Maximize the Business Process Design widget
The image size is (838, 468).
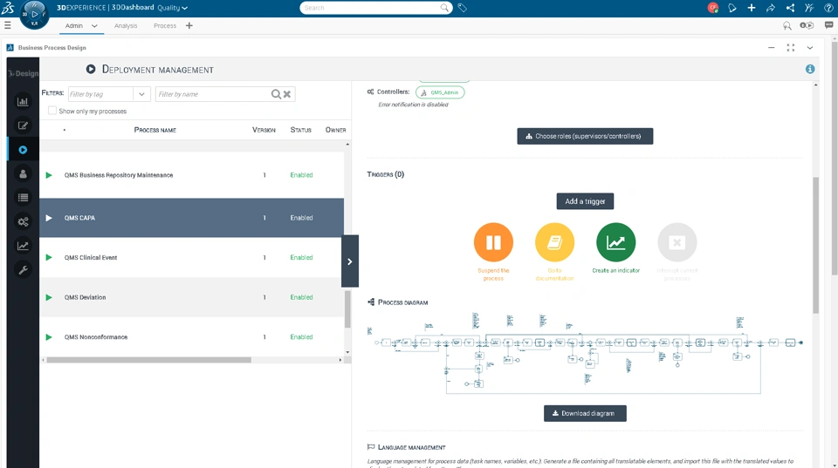(791, 47)
